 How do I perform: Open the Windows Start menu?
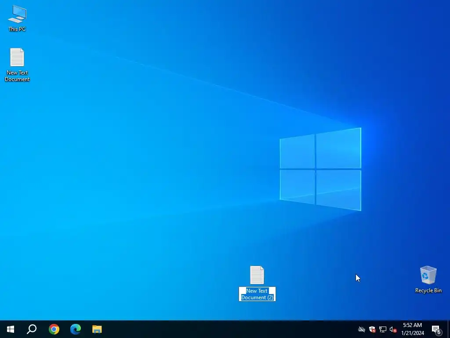11,329
